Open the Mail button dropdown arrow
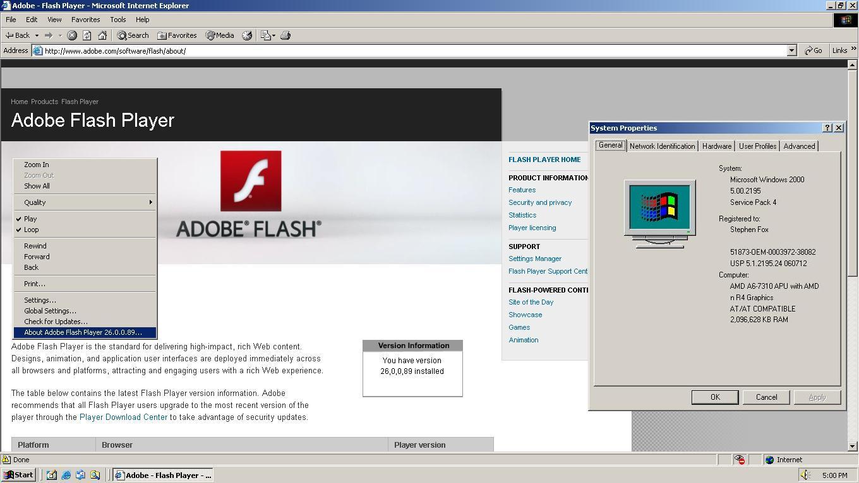This screenshot has height=483, width=859. (x=273, y=35)
